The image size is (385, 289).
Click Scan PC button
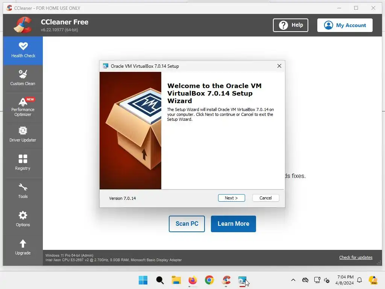pyautogui.click(x=186, y=224)
